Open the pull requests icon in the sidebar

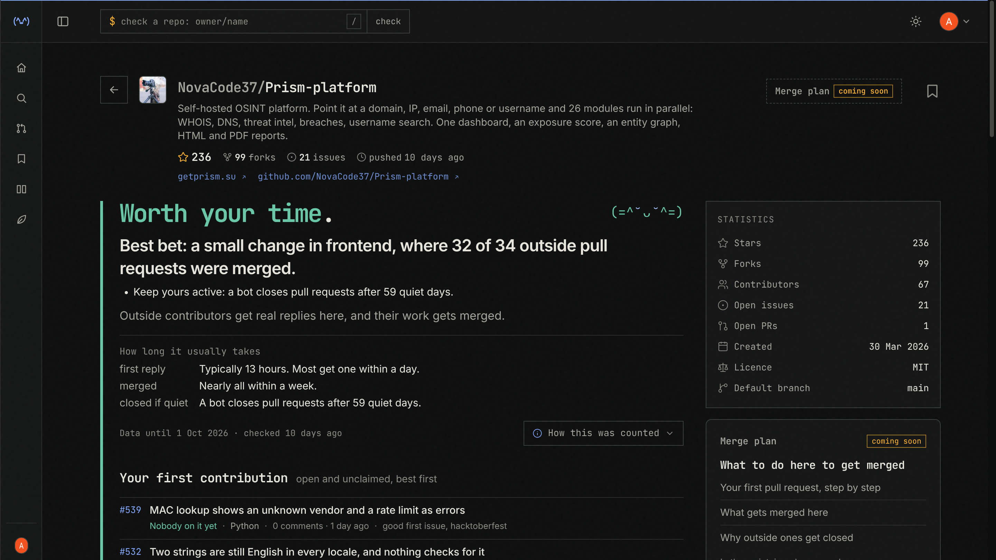coord(21,128)
